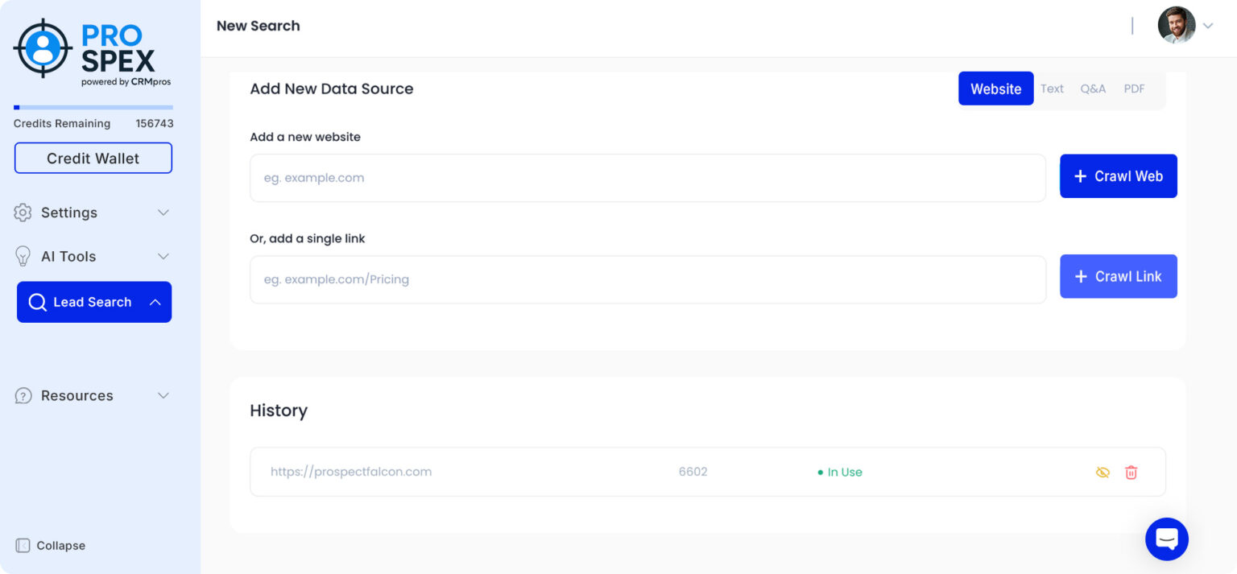
Task: Hide the prospectfalcon.com data source
Action: pos(1103,473)
